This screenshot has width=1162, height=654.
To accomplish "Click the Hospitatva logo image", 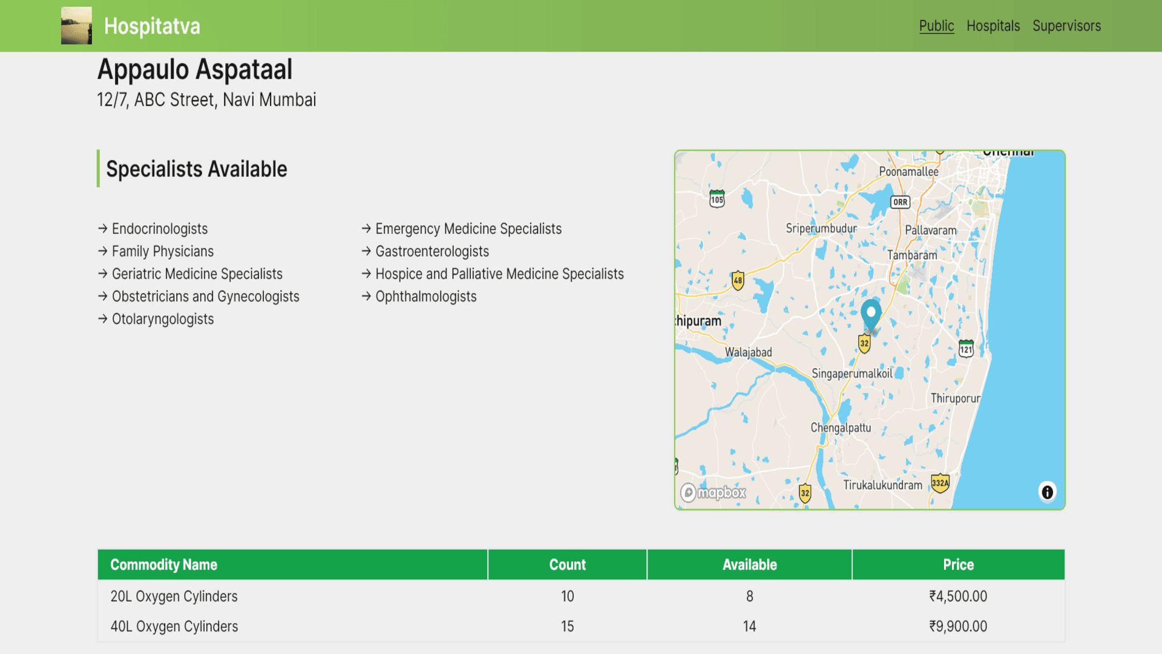I will [x=76, y=25].
